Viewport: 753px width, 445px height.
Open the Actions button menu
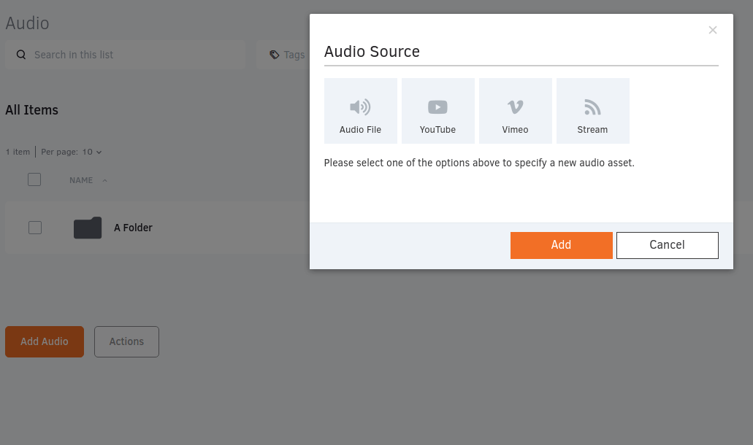click(x=126, y=341)
